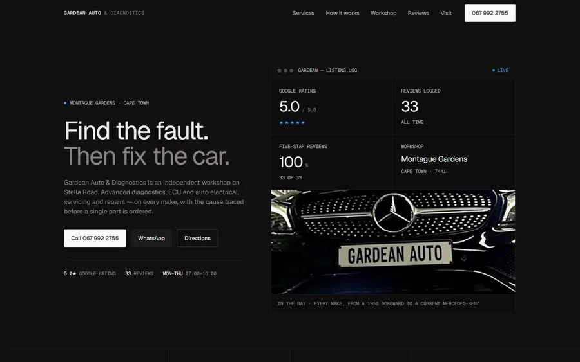Jump to Reviews in the navigation
The image size is (580, 362).
click(x=418, y=13)
